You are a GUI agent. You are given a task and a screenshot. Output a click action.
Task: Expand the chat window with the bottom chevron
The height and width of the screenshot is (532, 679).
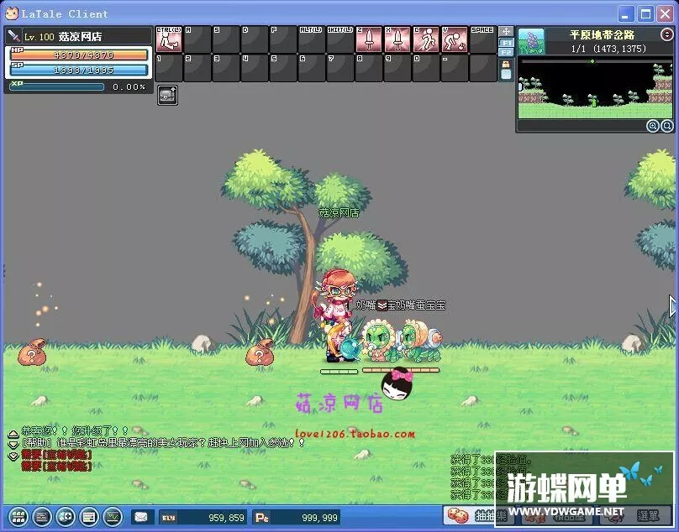pyautogui.click(x=13, y=456)
